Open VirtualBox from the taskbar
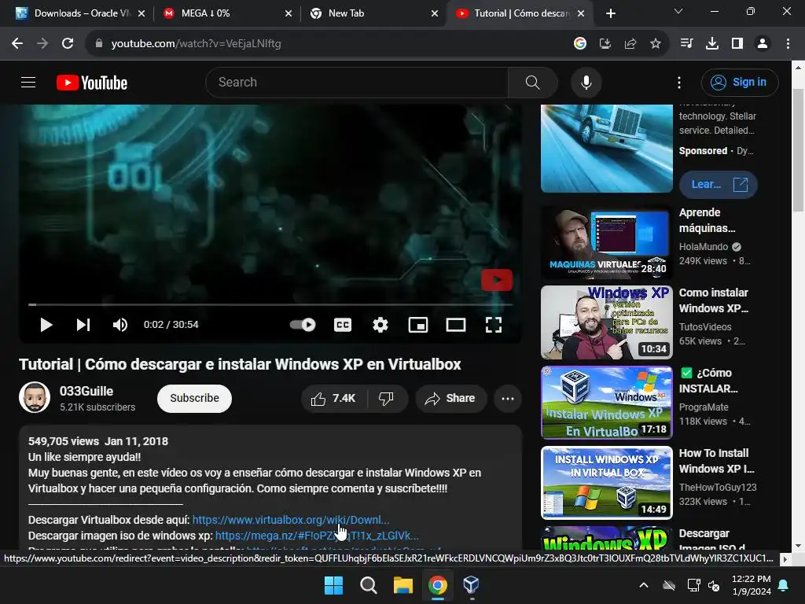 [x=471, y=585]
